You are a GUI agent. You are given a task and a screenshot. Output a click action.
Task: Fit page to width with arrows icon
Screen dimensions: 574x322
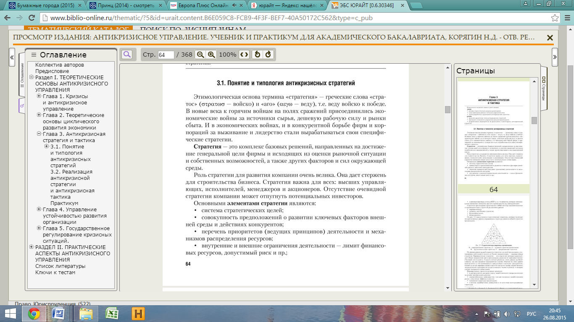tap(244, 55)
